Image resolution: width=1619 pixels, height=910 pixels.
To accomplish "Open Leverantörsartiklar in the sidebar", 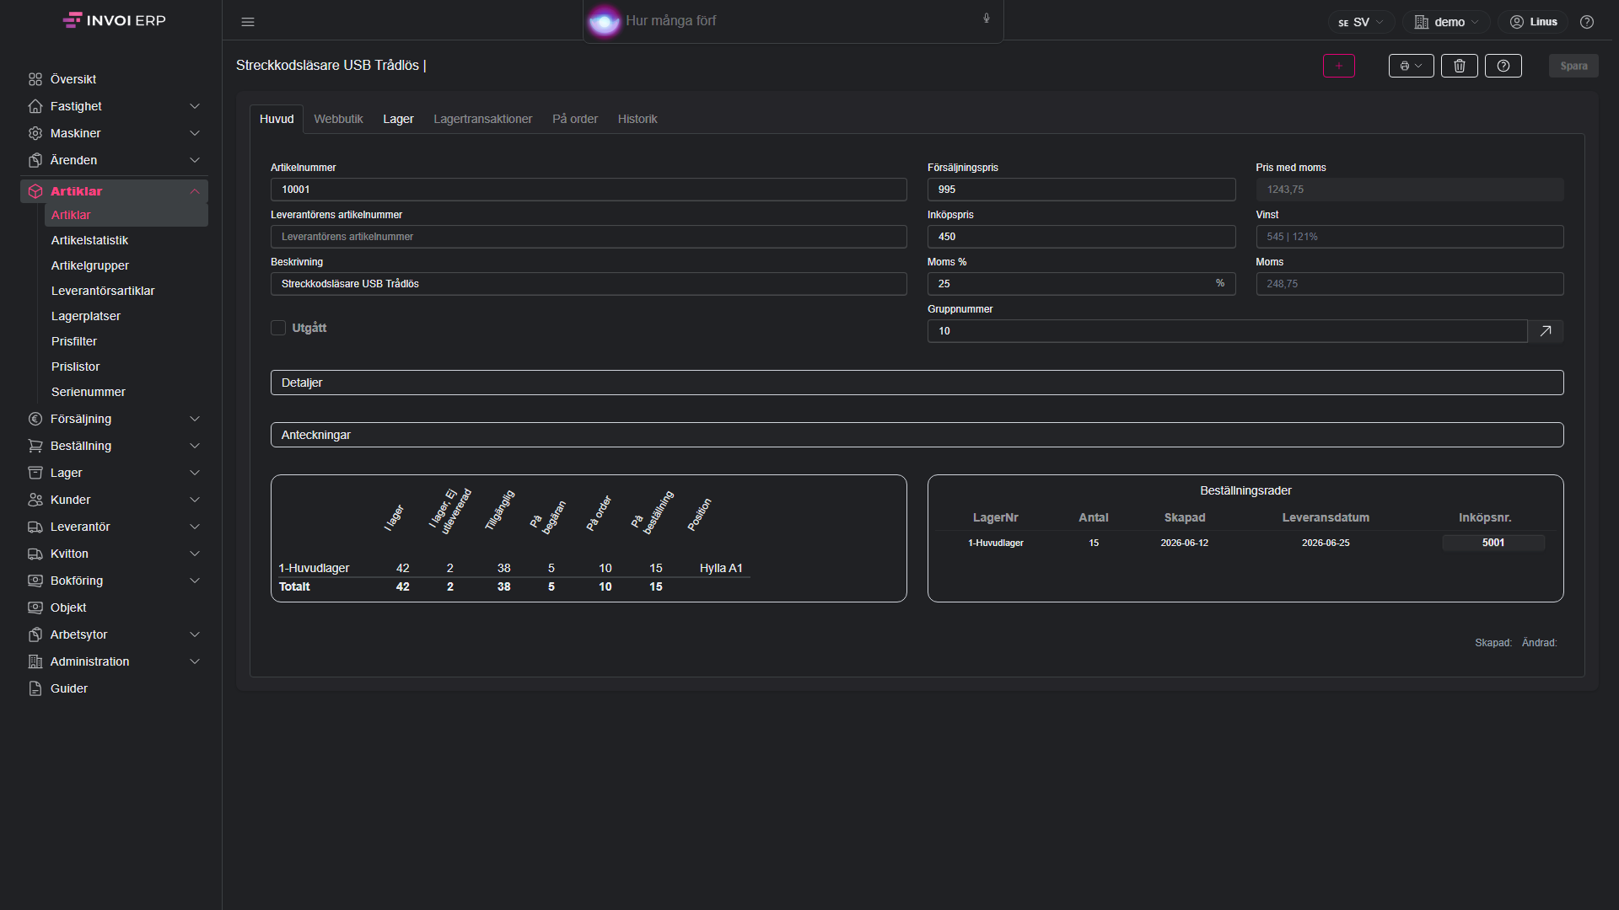I will 126,291.
